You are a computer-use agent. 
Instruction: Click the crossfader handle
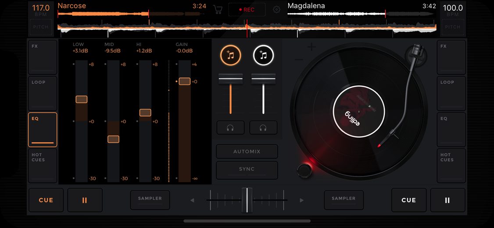(x=247, y=200)
